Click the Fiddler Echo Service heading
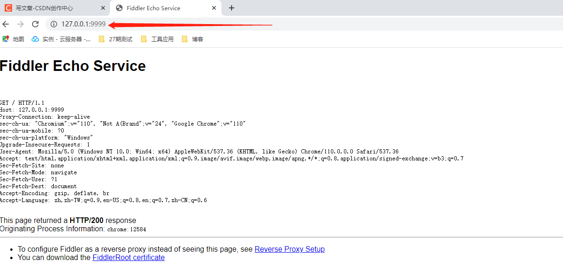The height and width of the screenshot is (273, 563). click(x=73, y=66)
